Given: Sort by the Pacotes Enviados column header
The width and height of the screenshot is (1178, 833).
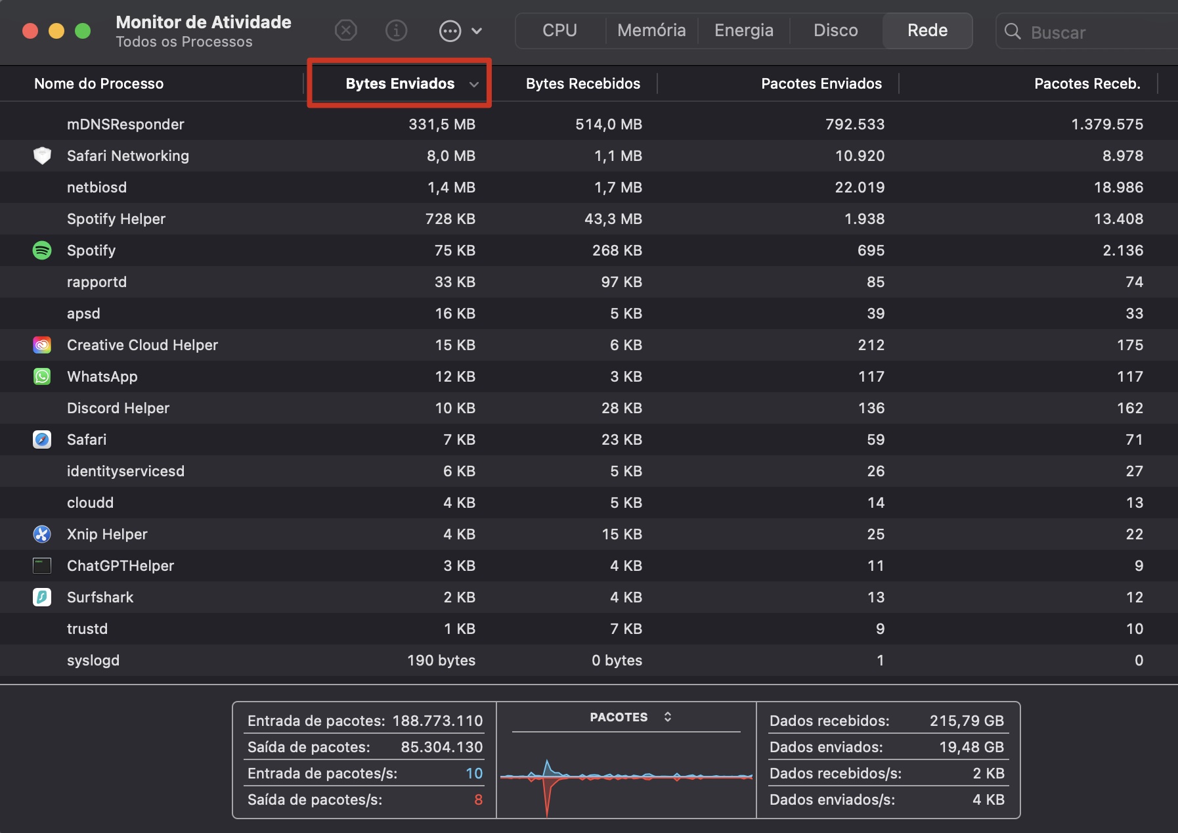Looking at the screenshot, I should [x=821, y=83].
